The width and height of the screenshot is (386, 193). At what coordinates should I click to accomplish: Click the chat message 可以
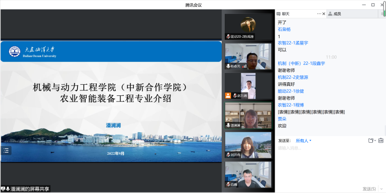pyautogui.click(x=282, y=50)
